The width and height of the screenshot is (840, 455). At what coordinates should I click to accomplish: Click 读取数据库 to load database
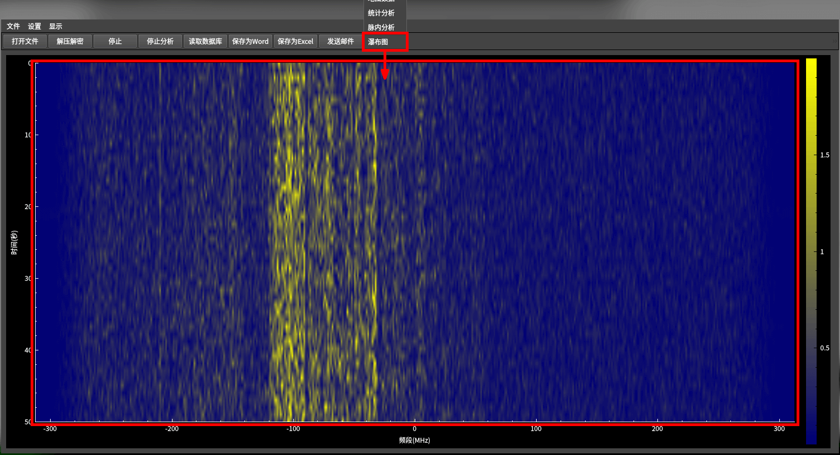point(205,41)
